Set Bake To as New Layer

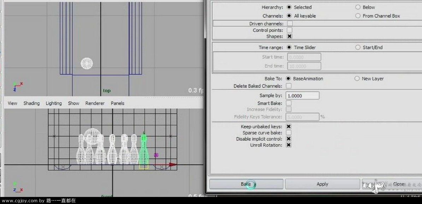click(357, 79)
